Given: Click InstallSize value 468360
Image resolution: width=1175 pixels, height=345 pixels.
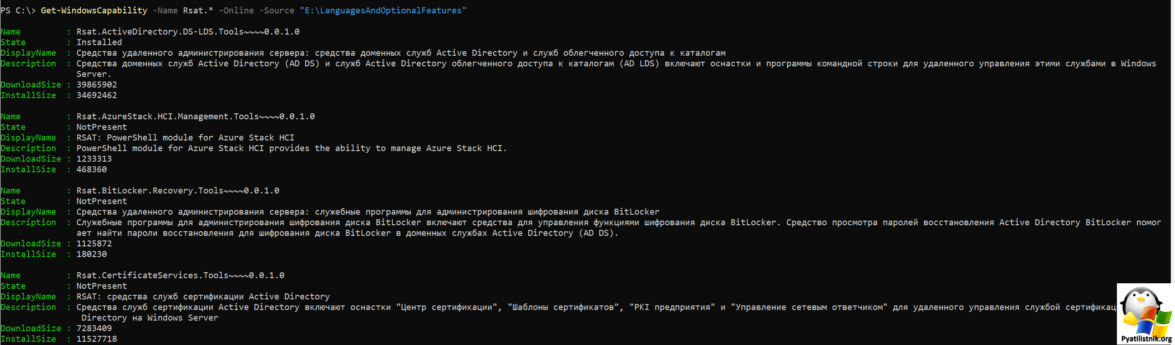Looking at the screenshot, I should coord(92,170).
